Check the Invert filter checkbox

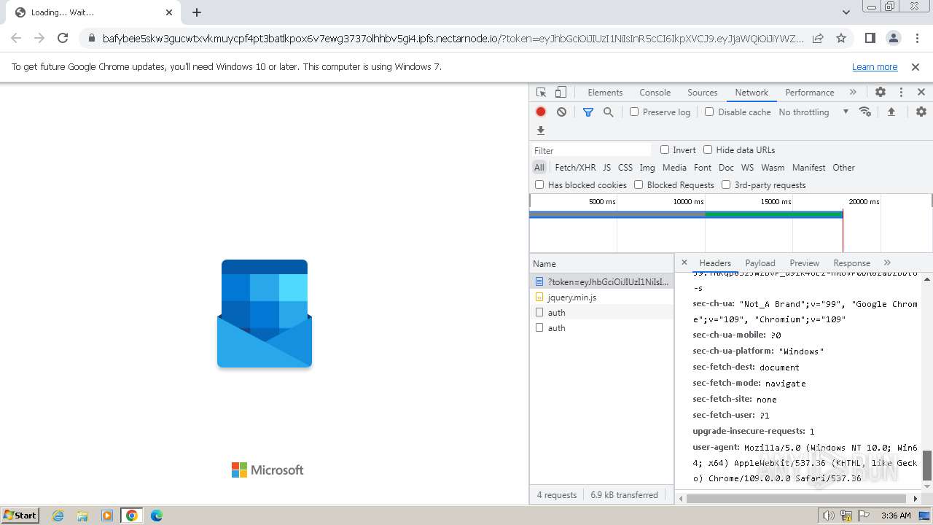pyautogui.click(x=665, y=149)
